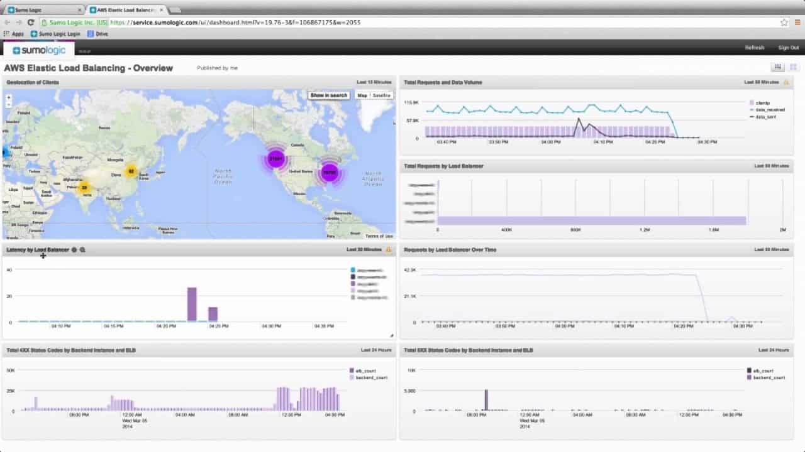The width and height of the screenshot is (805, 452).
Task: Toggle backend_count in the 5XX legend
Action: point(766,378)
